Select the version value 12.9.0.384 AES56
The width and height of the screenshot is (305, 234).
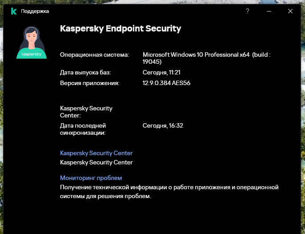[x=166, y=83]
